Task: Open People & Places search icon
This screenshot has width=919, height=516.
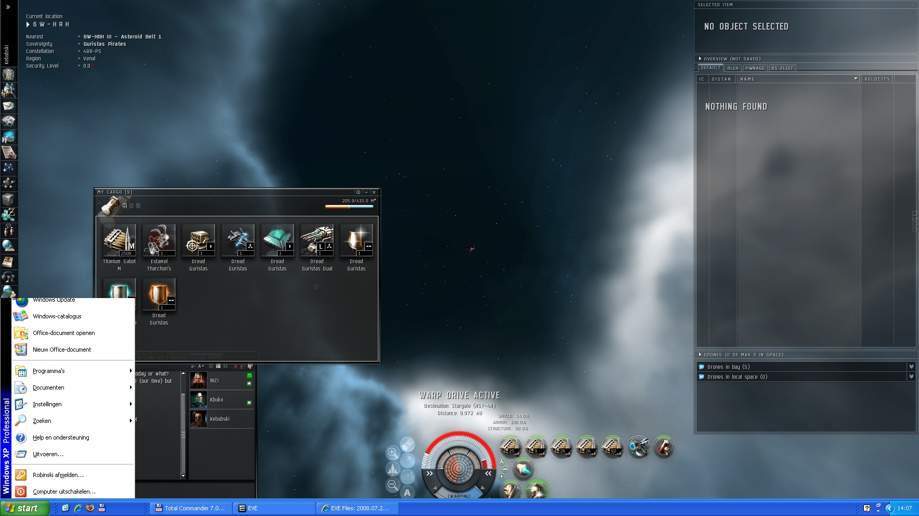Action: pos(8,90)
